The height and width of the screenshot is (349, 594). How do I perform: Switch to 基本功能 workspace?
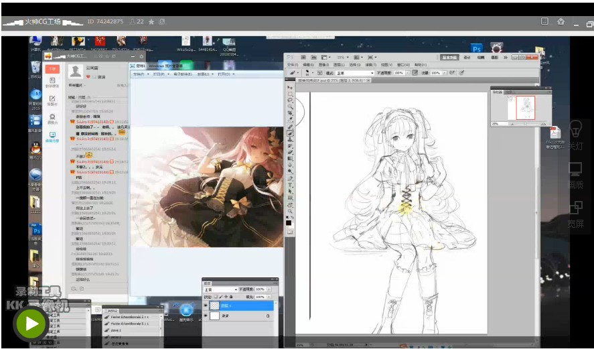(x=449, y=57)
